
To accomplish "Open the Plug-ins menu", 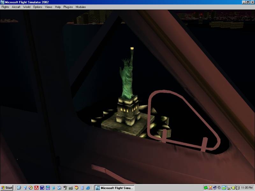I will 68,7.
